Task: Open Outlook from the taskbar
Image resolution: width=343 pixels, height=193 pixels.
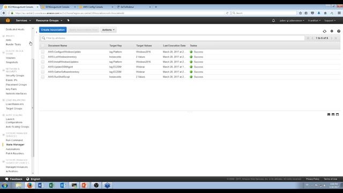Action: coord(63,185)
